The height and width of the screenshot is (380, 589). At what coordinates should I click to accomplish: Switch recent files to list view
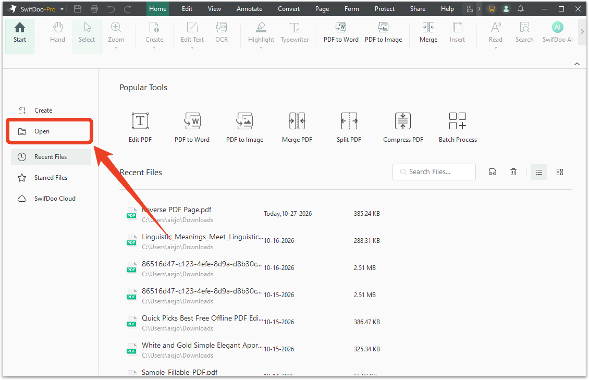click(539, 172)
